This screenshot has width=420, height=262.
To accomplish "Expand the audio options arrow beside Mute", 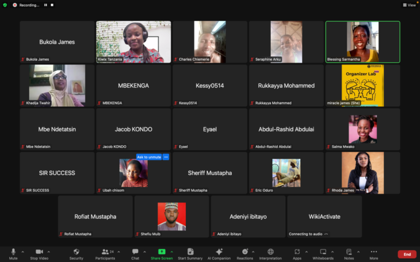I will [x=23, y=252].
